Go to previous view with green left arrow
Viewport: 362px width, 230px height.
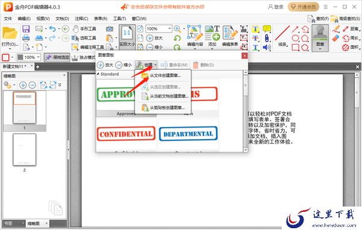click(66, 29)
